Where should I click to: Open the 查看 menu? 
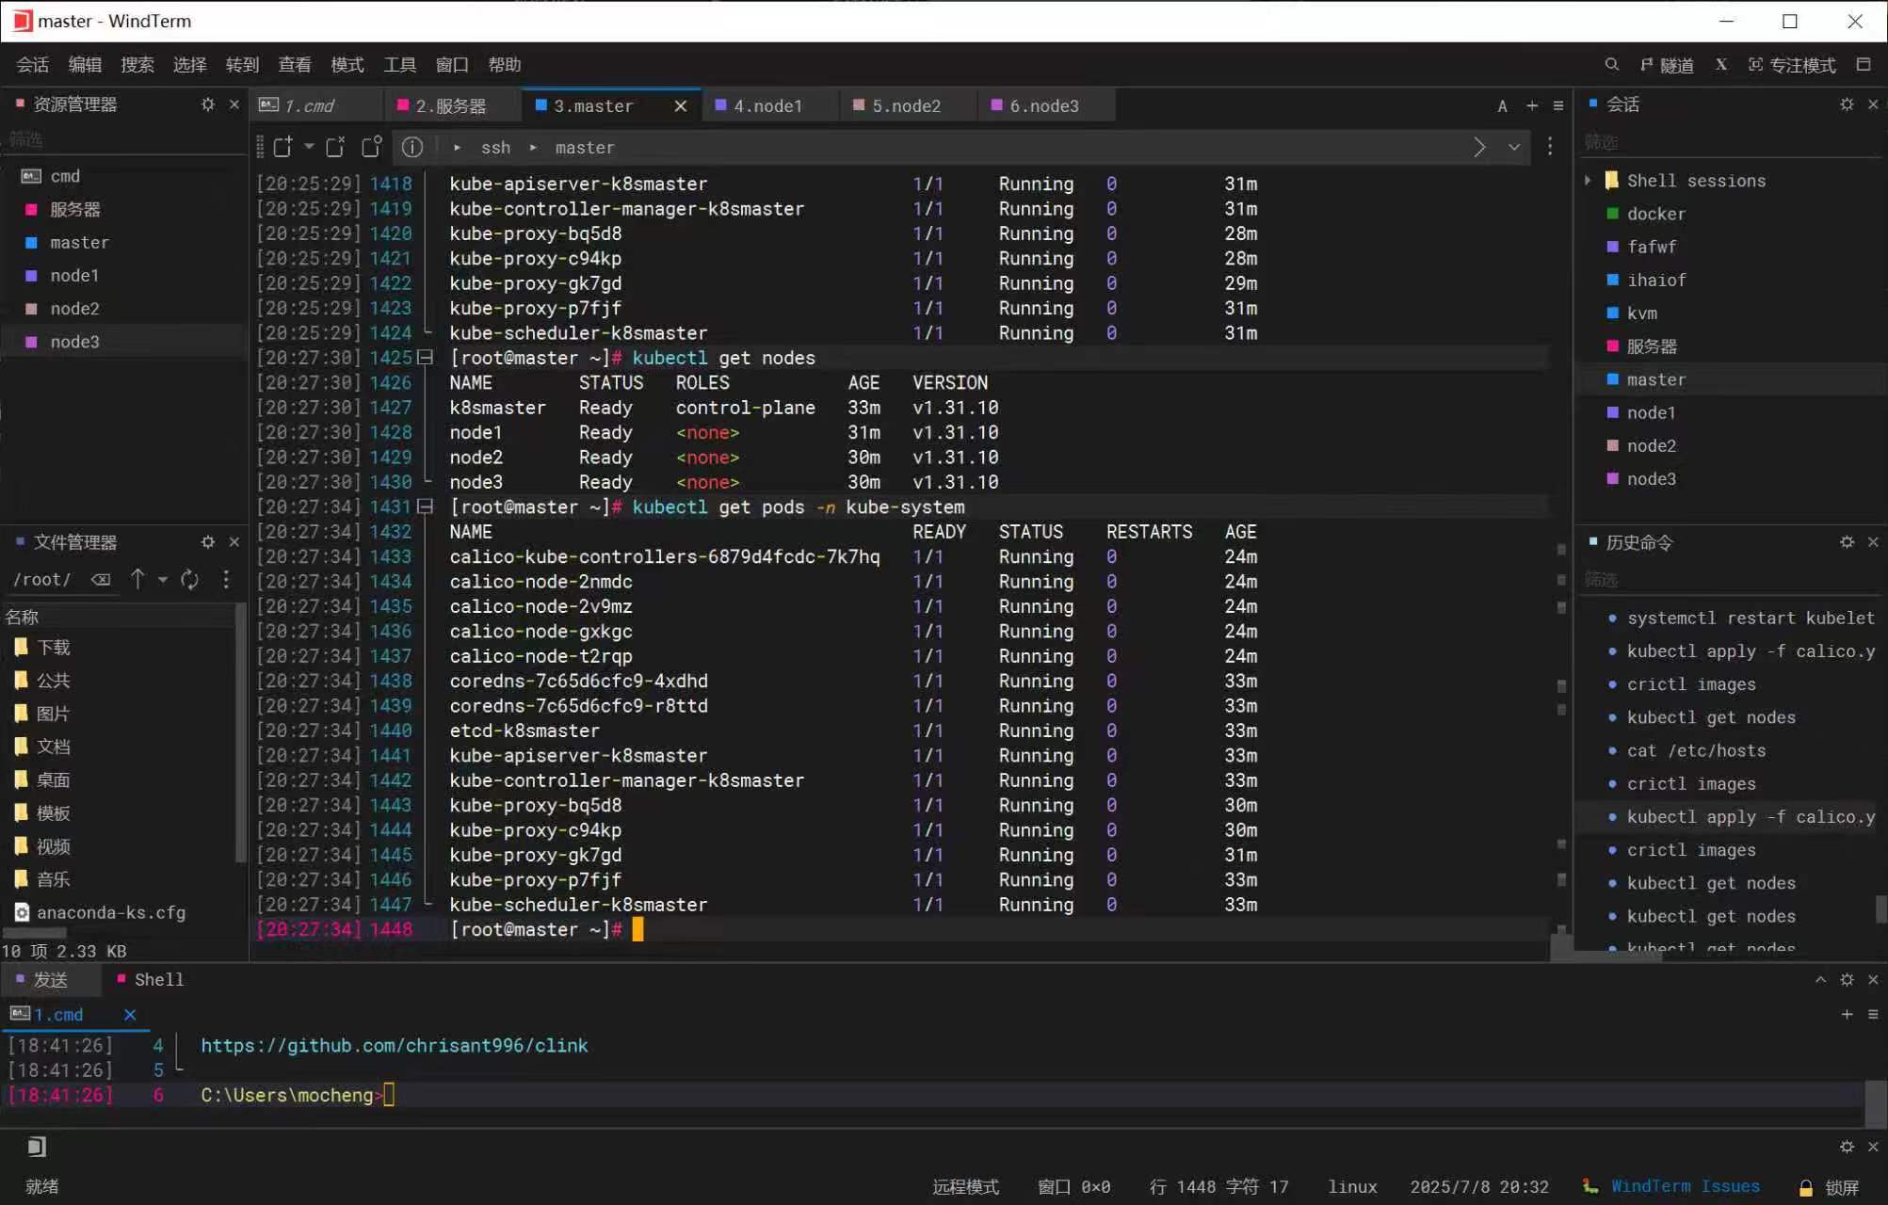tap(294, 64)
